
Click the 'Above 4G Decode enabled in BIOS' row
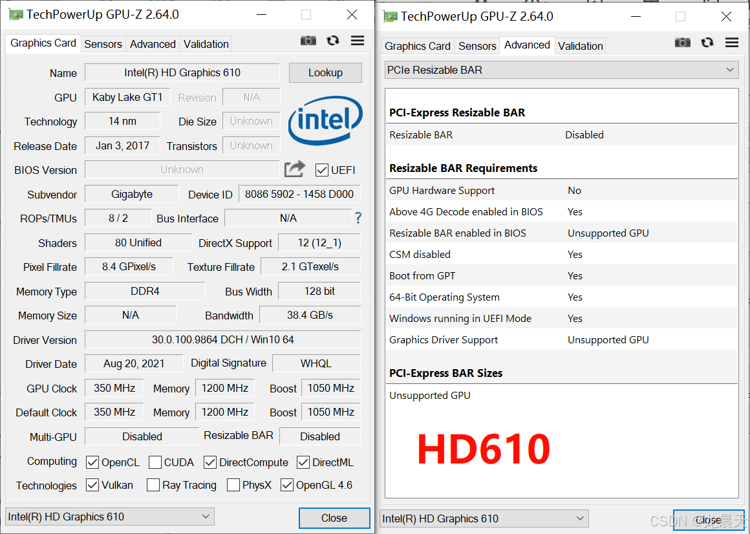tap(562, 212)
